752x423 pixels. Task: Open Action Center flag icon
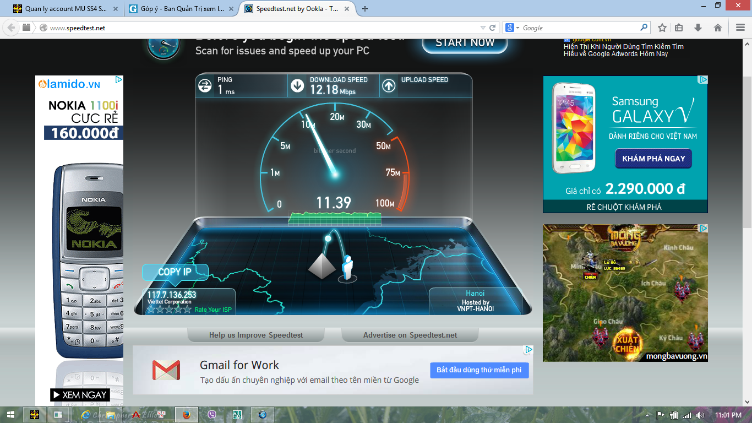(661, 415)
